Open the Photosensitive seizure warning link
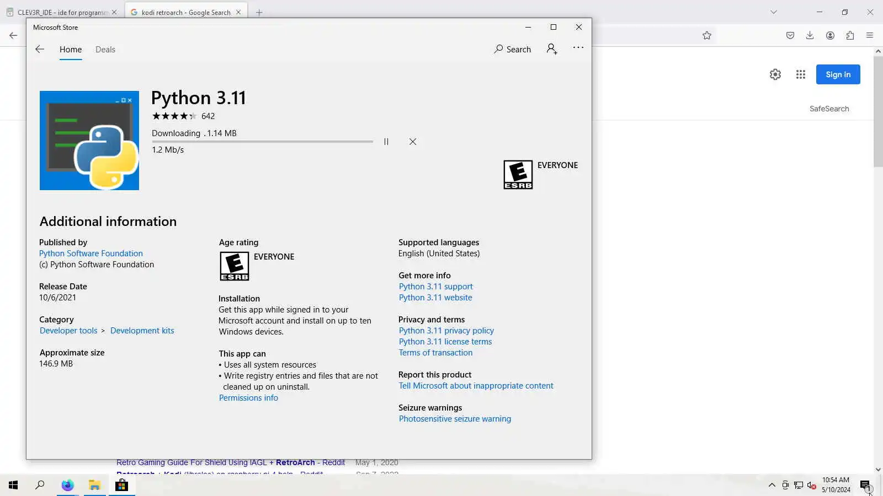The width and height of the screenshot is (883, 496). (x=455, y=419)
